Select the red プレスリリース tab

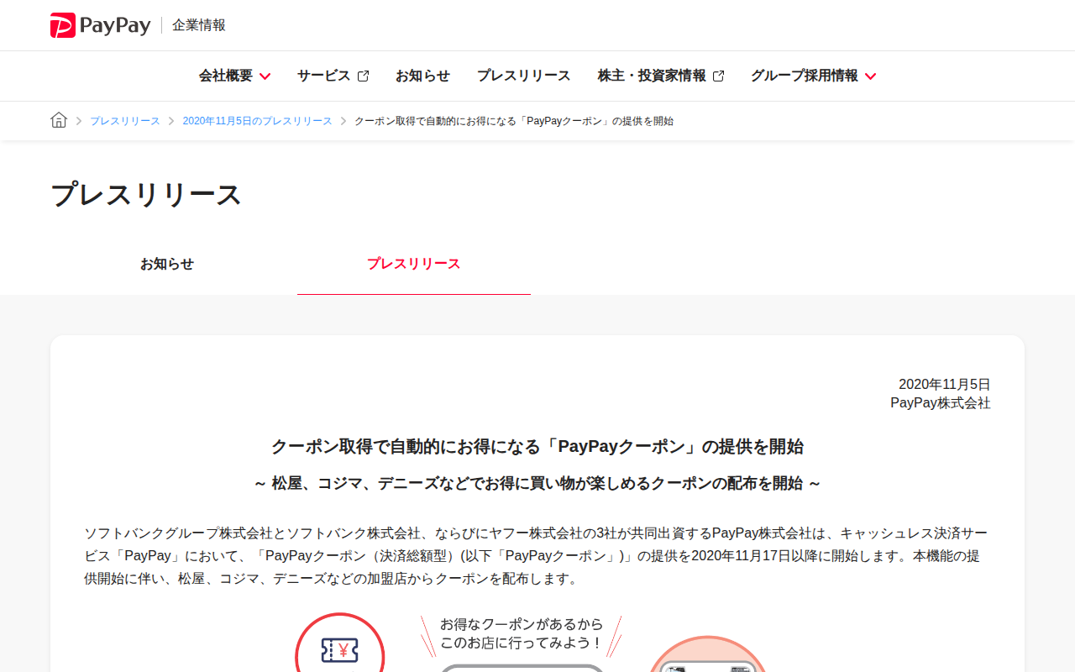point(414,264)
